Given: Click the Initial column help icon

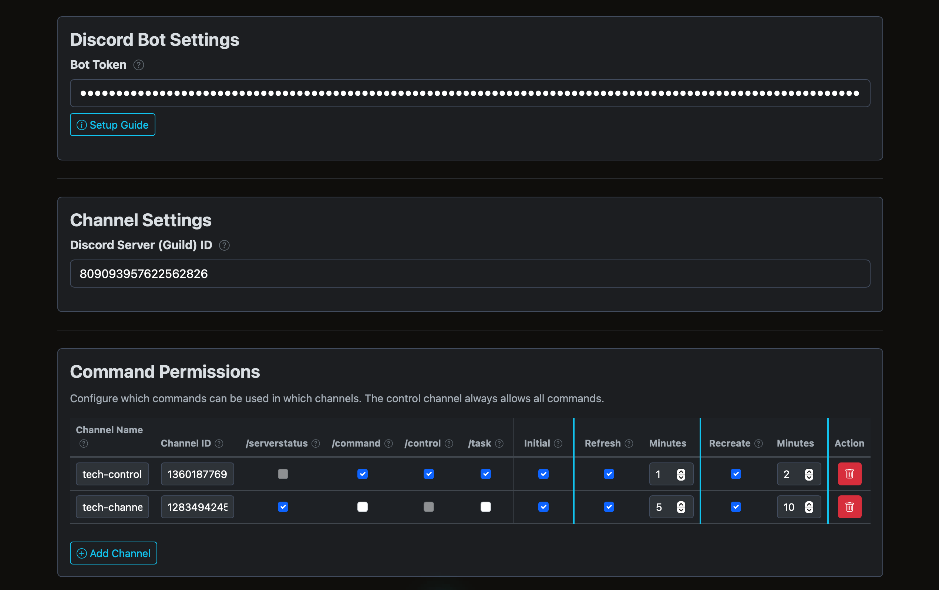Looking at the screenshot, I should click(x=558, y=444).
